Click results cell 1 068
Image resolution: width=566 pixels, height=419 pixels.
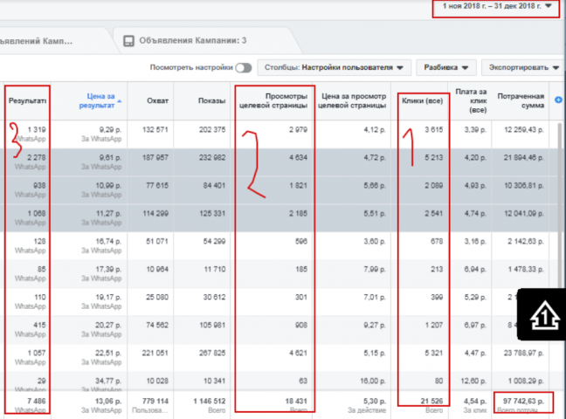pyautogui.click(x=37, y=213)
